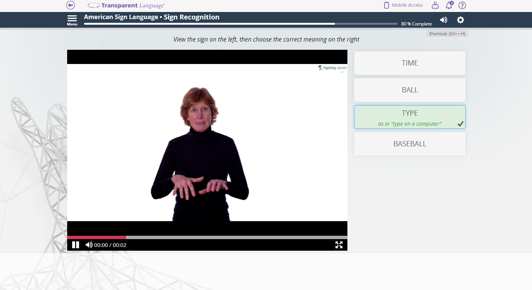Open the Transparent Language logo home link
Viewport: 532px width, 290px height.
126,6
